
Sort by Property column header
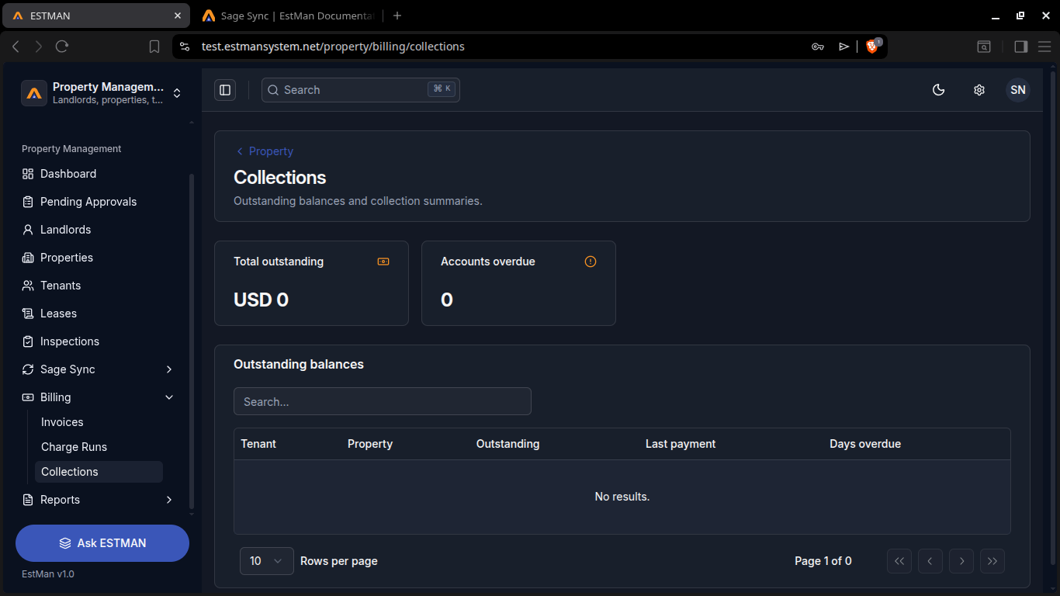tap(370, 444)
